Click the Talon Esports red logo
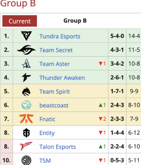This screenshot has height=165, width=141. (x=26, y=146)
